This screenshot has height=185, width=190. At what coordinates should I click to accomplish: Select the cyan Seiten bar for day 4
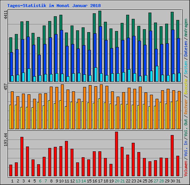(29, 75)
